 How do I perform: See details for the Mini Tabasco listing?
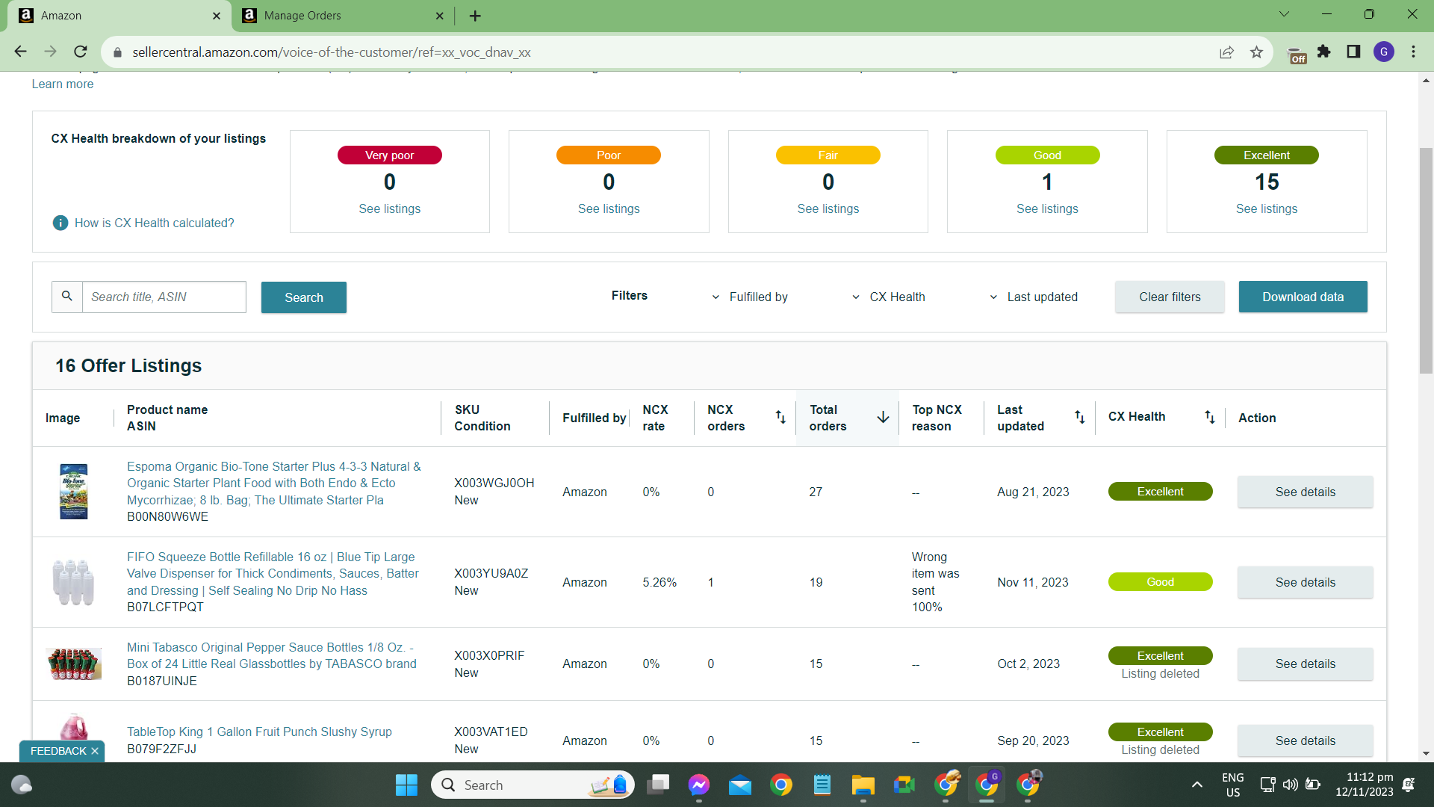point(1305,664)
